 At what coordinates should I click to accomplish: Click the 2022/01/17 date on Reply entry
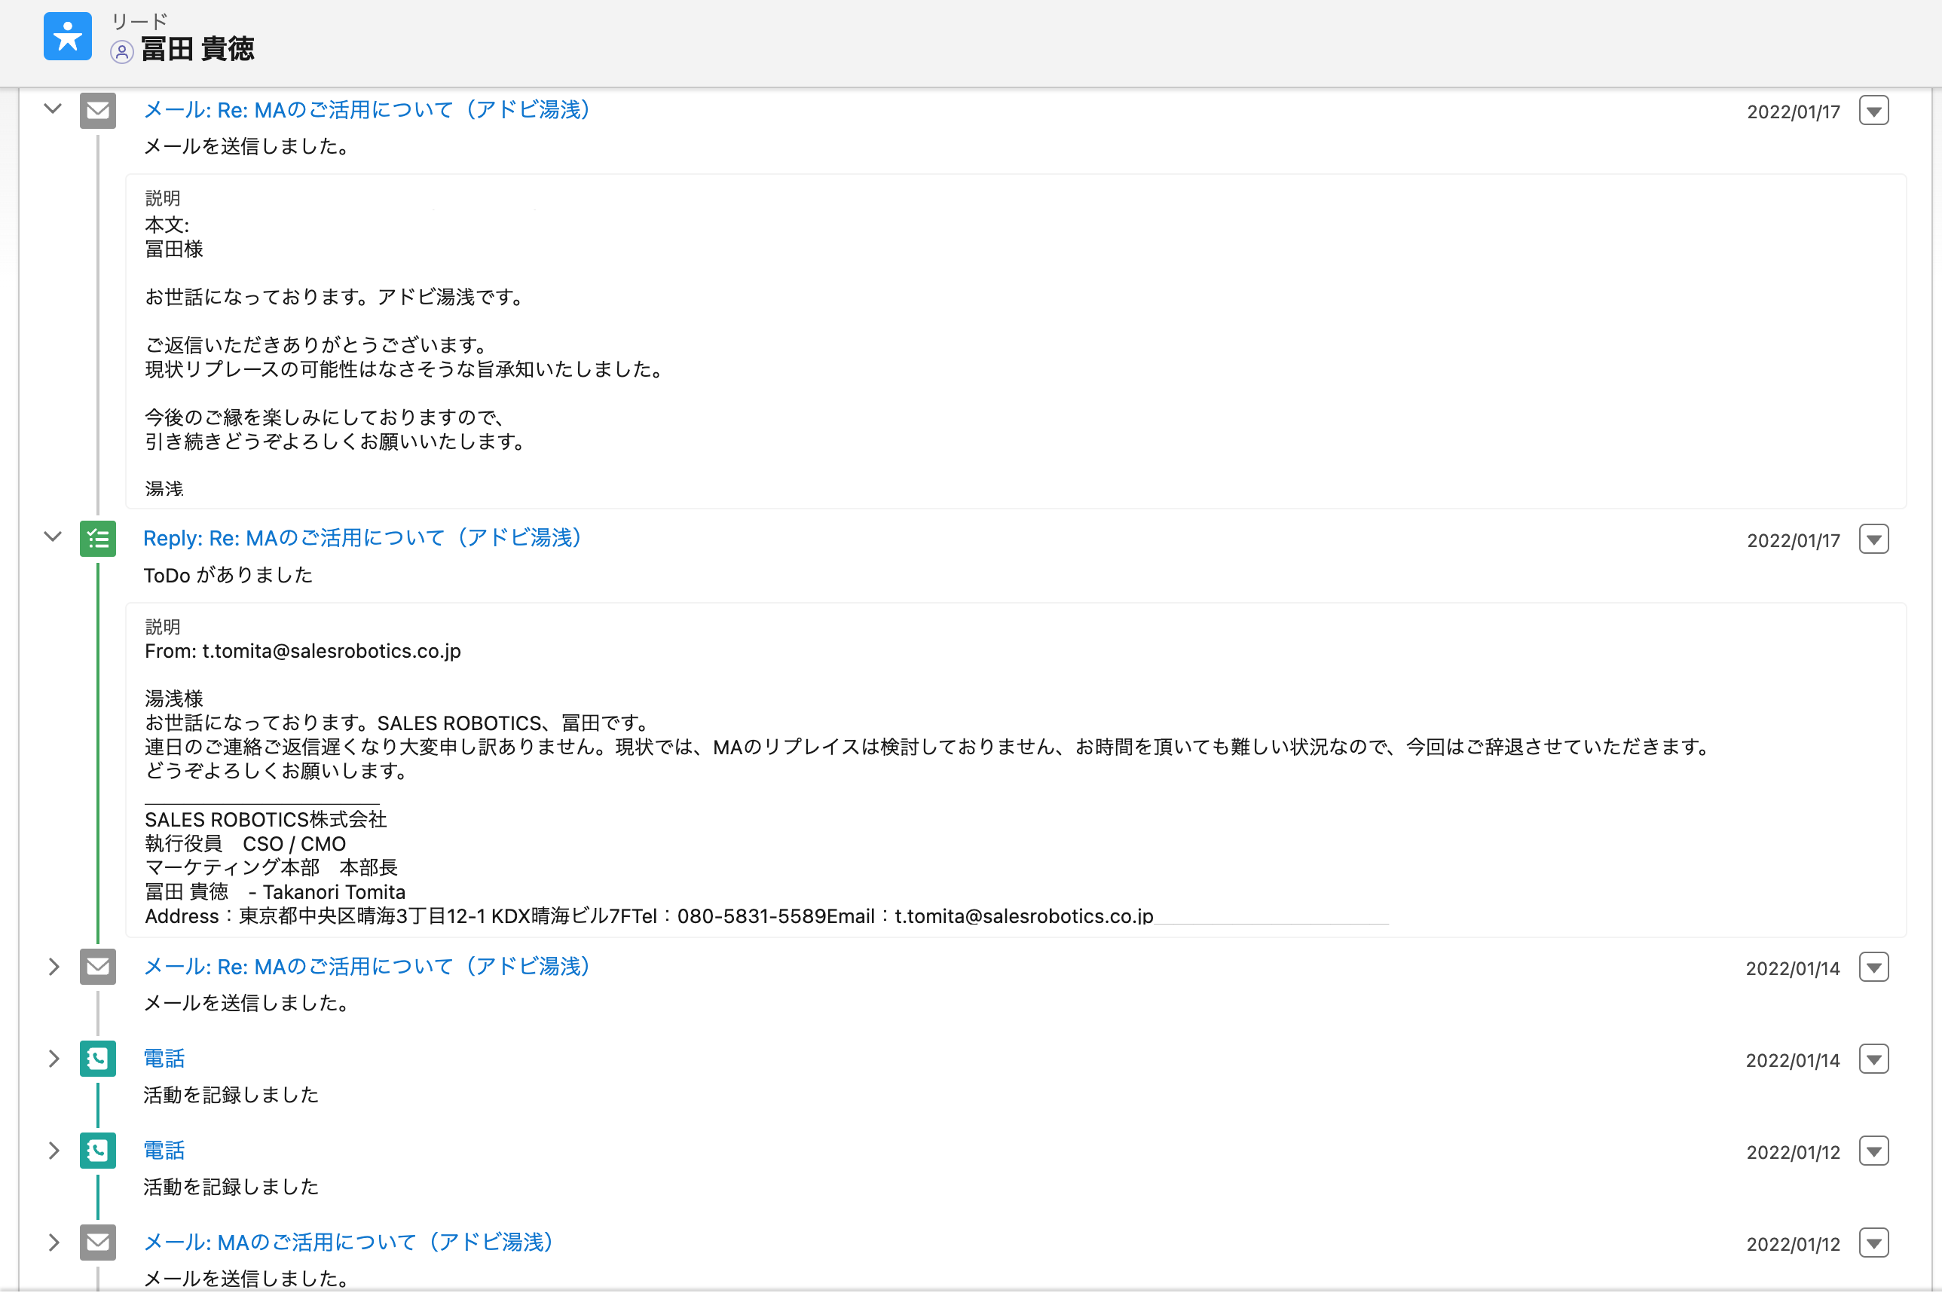1794,540
